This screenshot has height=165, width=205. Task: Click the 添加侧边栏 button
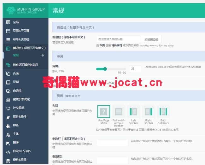151,39
